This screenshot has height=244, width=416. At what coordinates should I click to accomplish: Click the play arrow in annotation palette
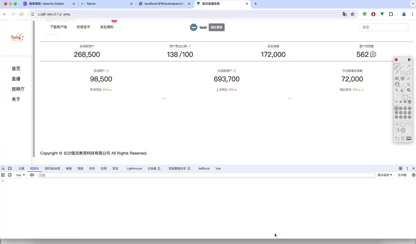pyautogui.click(x=409, y=60)
